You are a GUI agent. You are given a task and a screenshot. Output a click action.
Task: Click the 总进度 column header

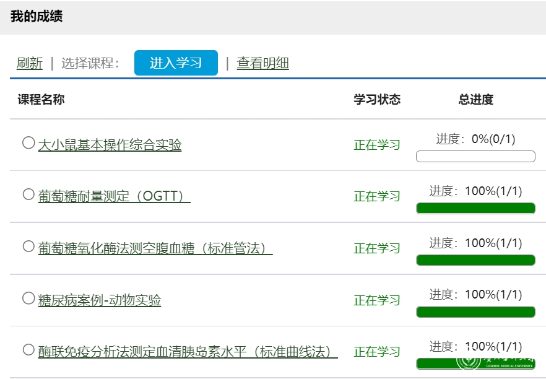click(475, 100)
